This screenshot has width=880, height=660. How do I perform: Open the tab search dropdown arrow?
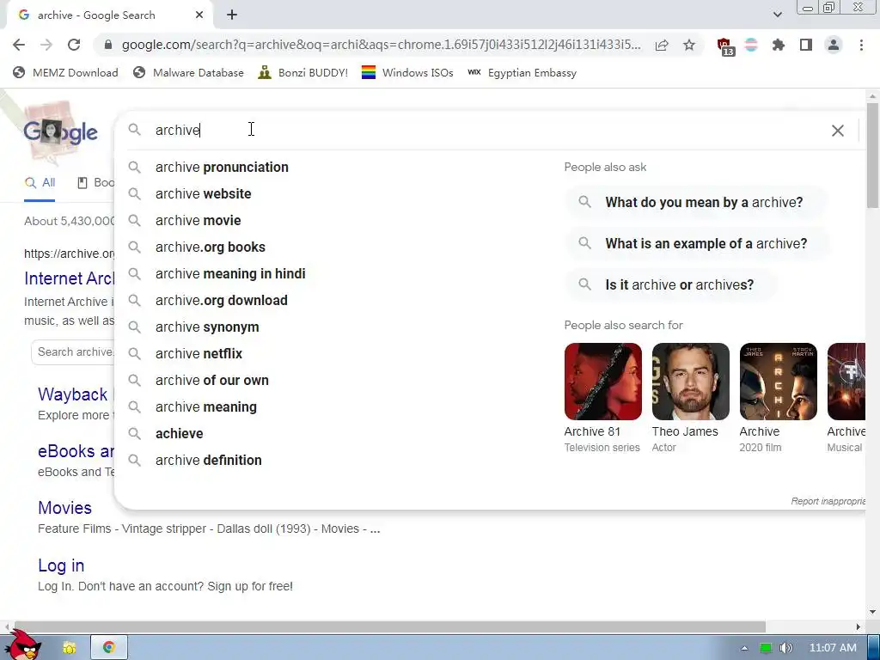(777, 15)
